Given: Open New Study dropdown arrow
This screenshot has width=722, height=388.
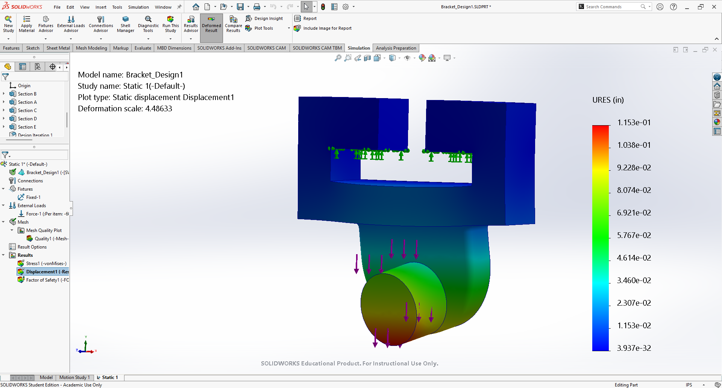Looking at the screenshot, I should tap(8, 39).
